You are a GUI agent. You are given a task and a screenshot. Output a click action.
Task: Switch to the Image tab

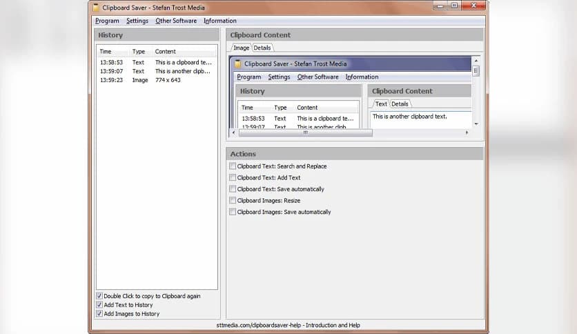pyautogui.click(x=241, y=48)
